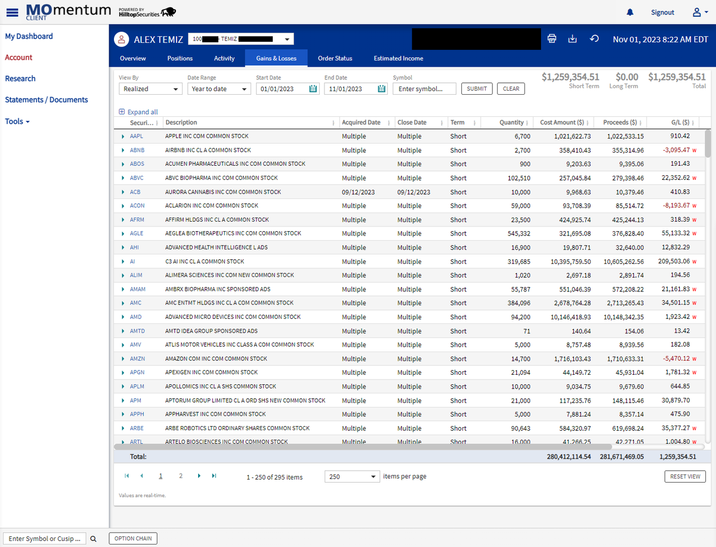Click the RESET VIEW button
The image size is (716, 547).
tap(685, 477)
